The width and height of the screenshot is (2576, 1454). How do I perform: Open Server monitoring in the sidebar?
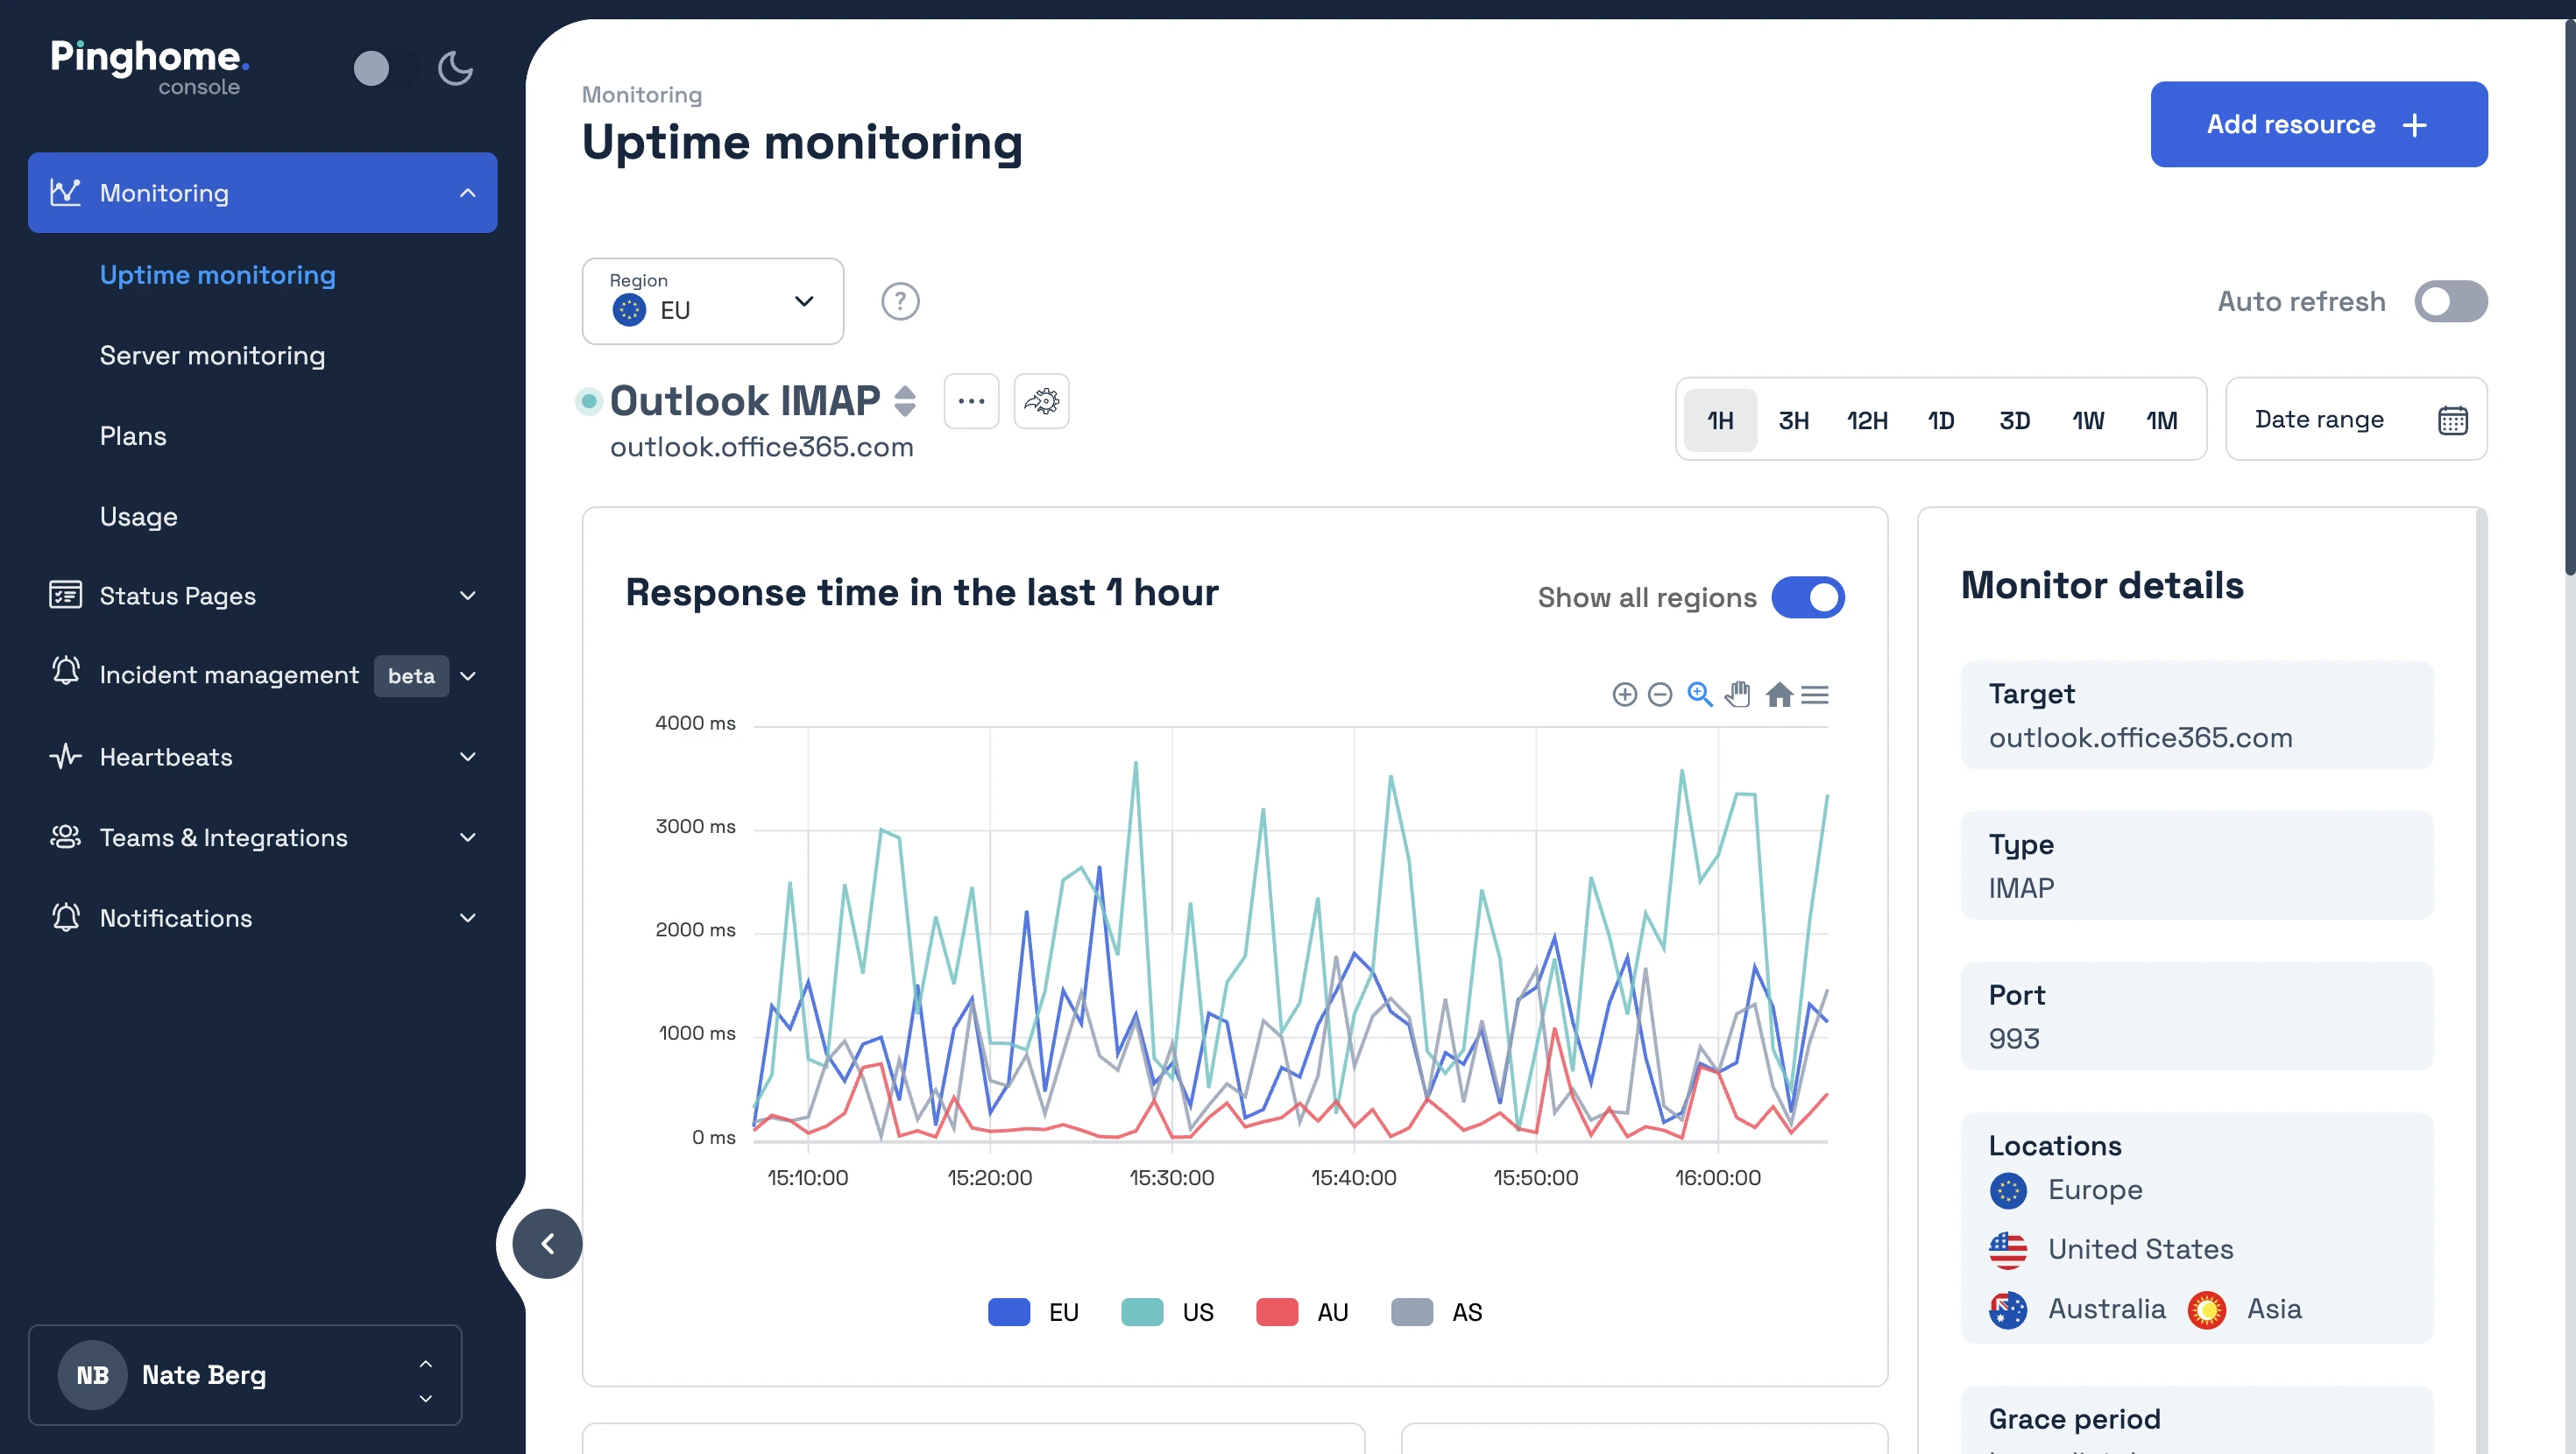(x=212, y=355)
